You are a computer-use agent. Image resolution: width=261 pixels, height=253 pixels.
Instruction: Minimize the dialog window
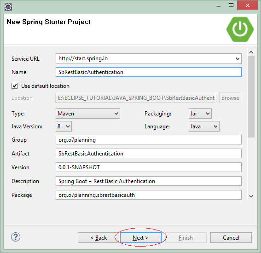pos(219,6)
